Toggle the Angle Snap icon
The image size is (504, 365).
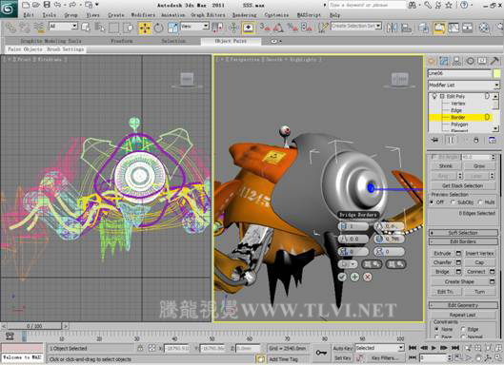click(x=278, y=28)
